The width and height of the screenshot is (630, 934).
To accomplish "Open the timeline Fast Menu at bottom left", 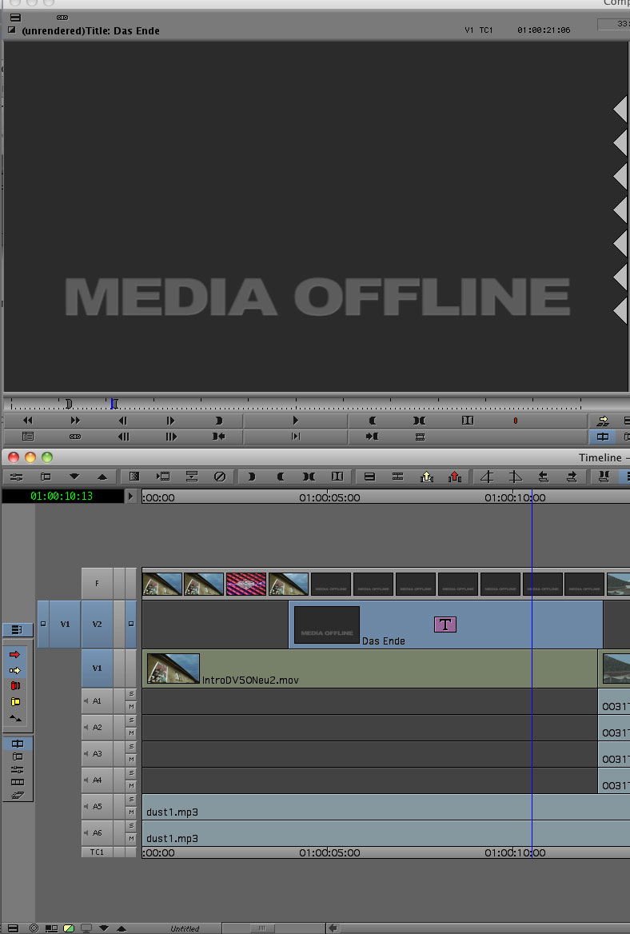I will (x=13, y=928).
